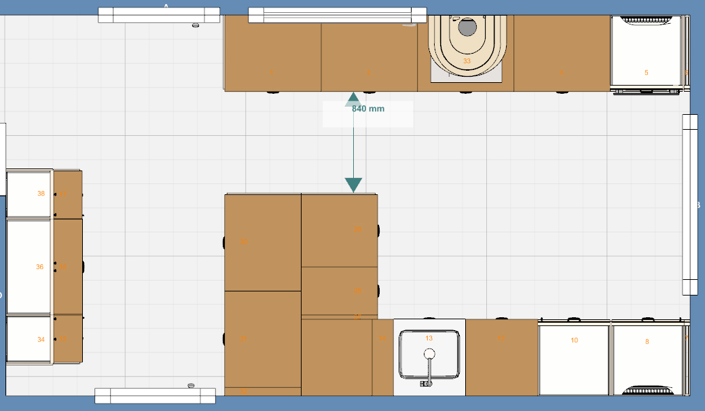Screen dimensions: 705x411
Task: Select the island cabinet under the dimension arrow
Action: pos(339,230)
